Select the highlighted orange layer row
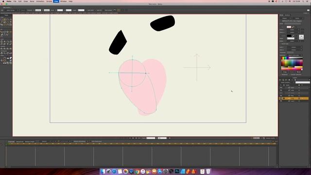This screenshot has width=311, height=175. click(294, 98)
